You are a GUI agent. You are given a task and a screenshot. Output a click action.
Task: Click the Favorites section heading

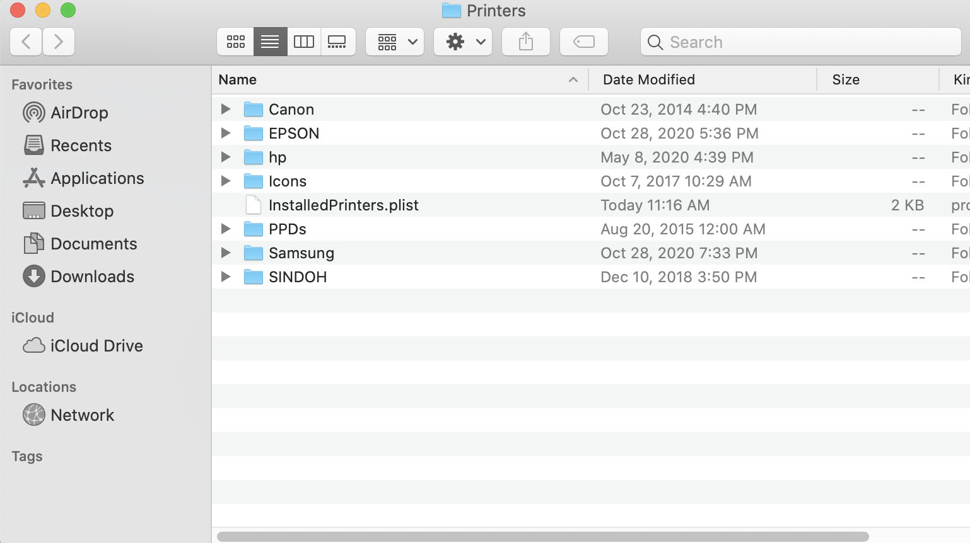pos(42,84)
